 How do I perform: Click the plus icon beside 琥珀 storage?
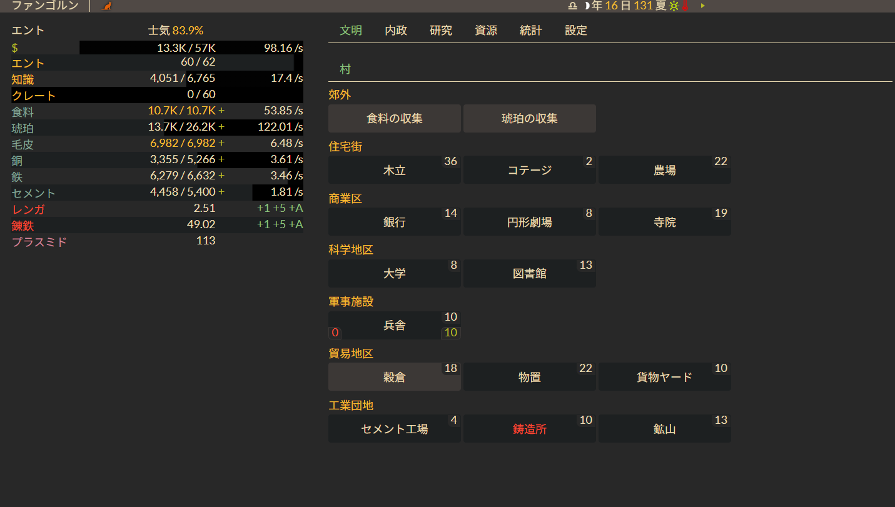coord(221,128)
